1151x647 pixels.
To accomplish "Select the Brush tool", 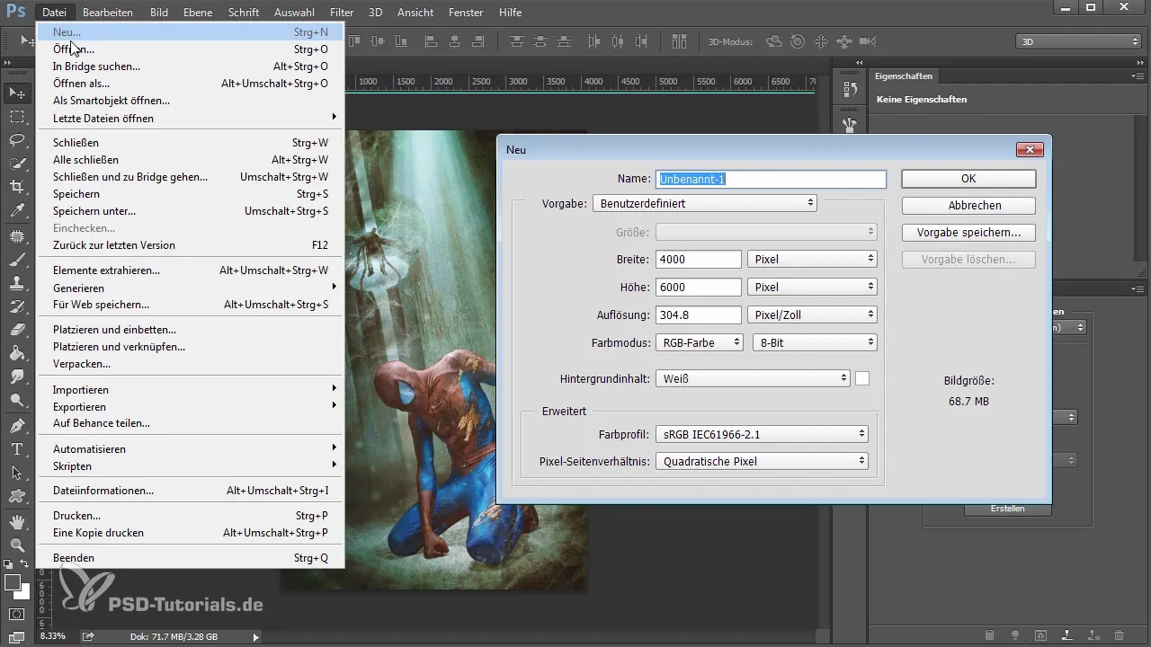I will [16, 260].
